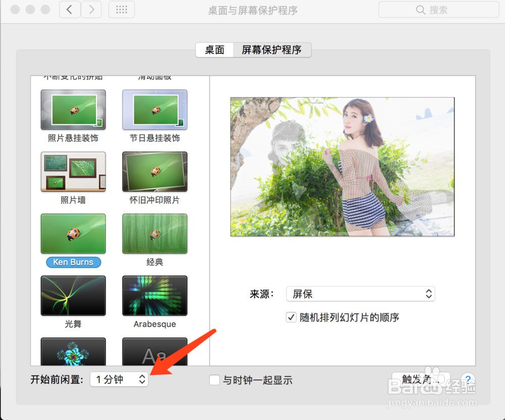Select the 节日悬挂装饰 screensaver
This screenshot has width=505, height=420.
click(154, 110)
